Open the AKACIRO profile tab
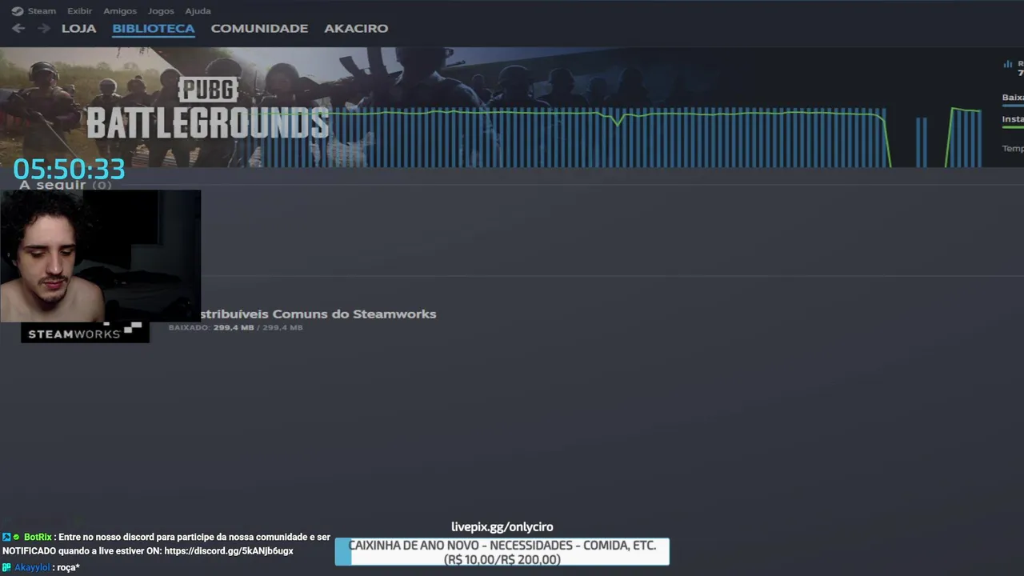Screen dimensions: 1024x576 [356, 28]
